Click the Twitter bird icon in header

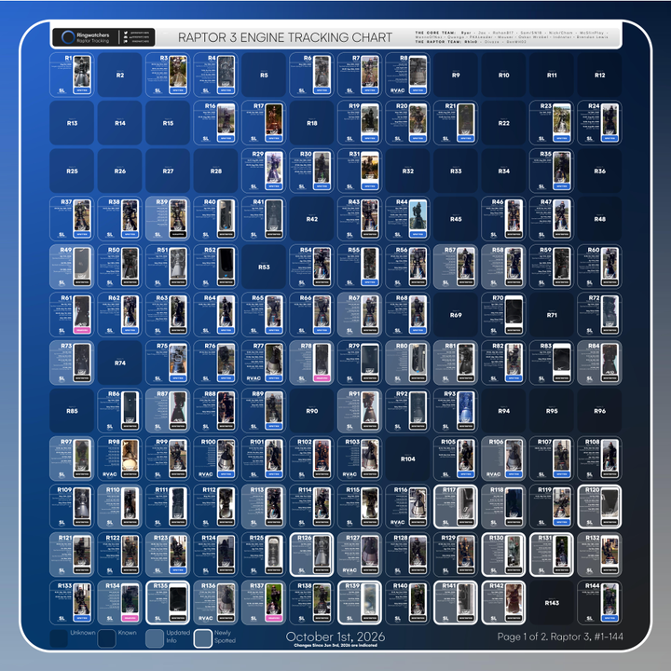point(126,33)
